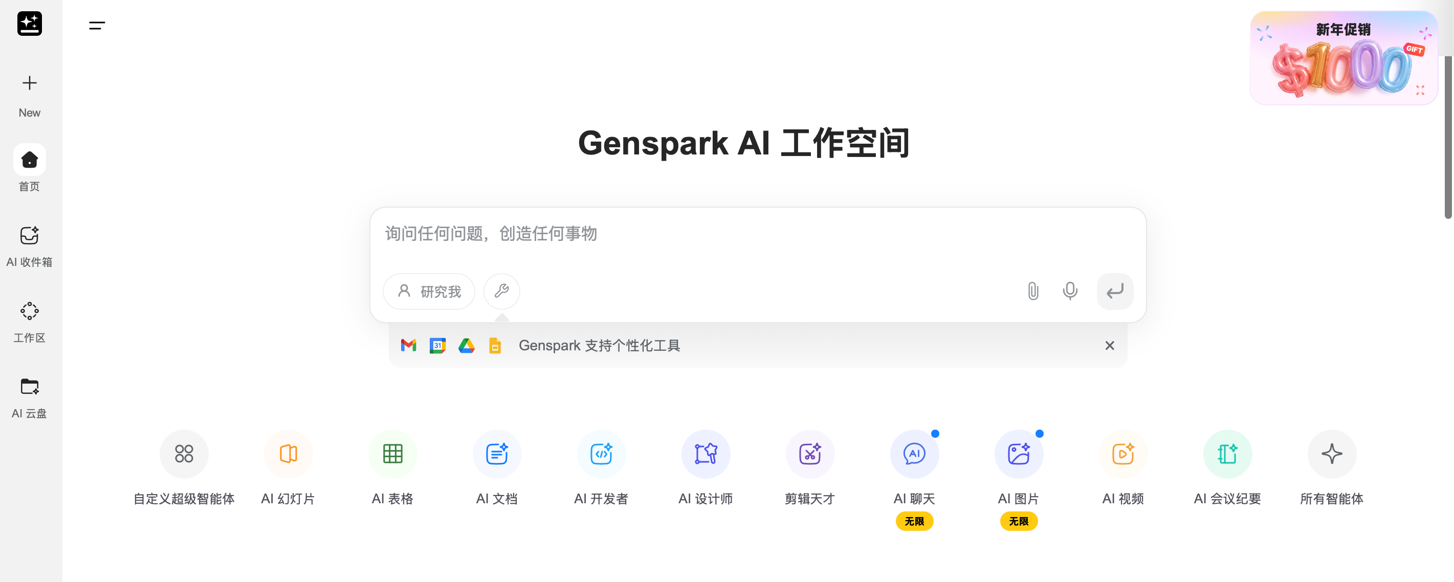Collapse the sidebar with the menu icon
The height and width of the screenshot is (582, 1454).
tap(97, 26)
